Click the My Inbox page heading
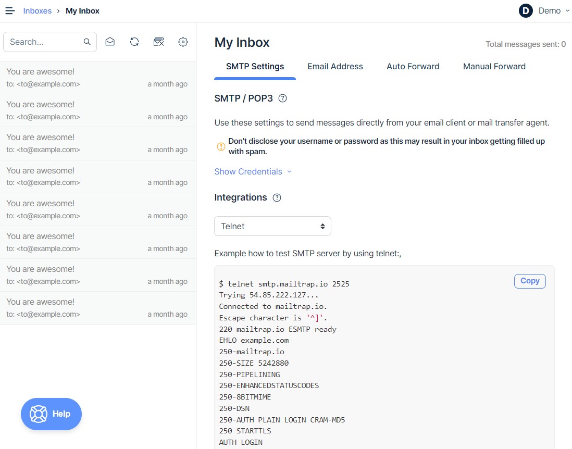Screen dimensions: 572x449 (242, 43)
